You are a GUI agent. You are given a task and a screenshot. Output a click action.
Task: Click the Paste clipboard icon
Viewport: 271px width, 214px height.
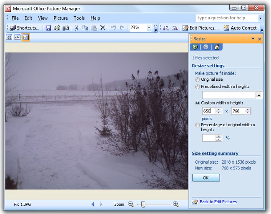(94, 28)
